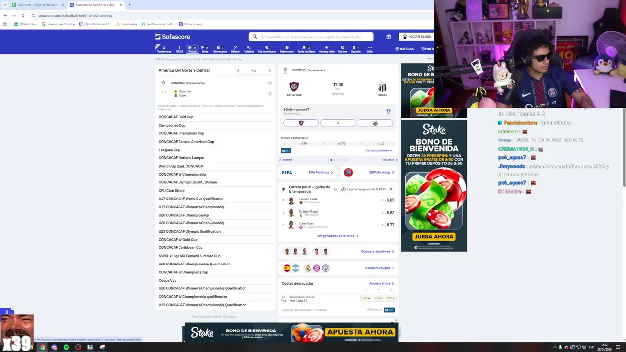Viewport: 626px width, 352px height.
Task: Go to next day arrow
Action: [x=269, y=70]
